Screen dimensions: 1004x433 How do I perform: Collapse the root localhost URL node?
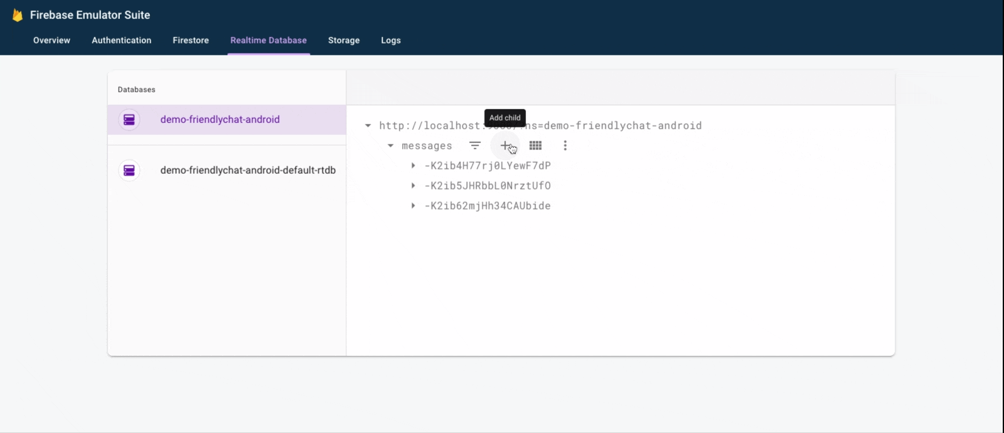(x=368, y=126)
